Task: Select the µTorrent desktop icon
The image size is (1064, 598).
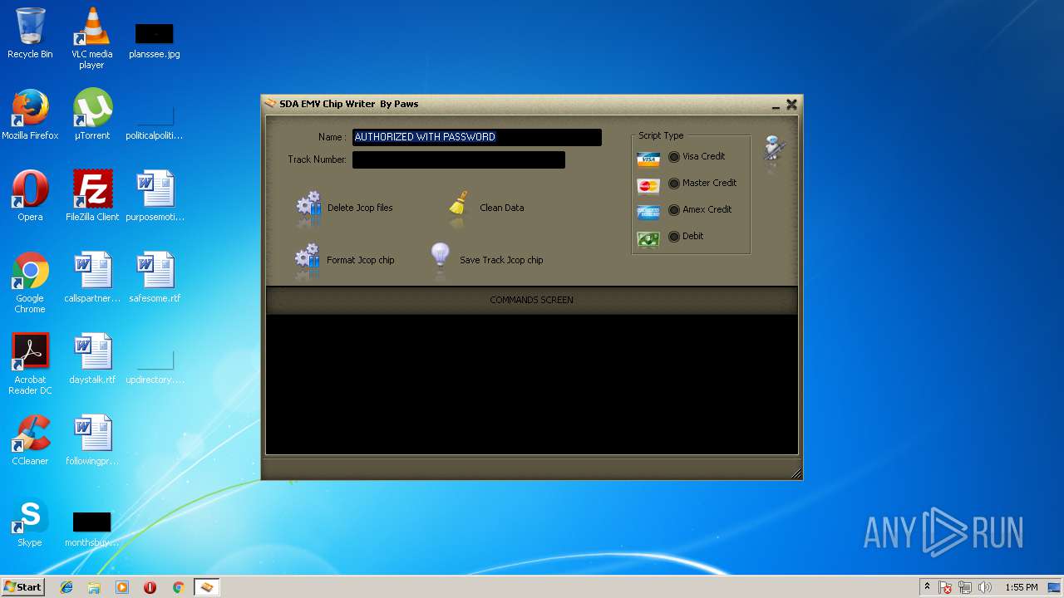Action: (x=91, y=115)
